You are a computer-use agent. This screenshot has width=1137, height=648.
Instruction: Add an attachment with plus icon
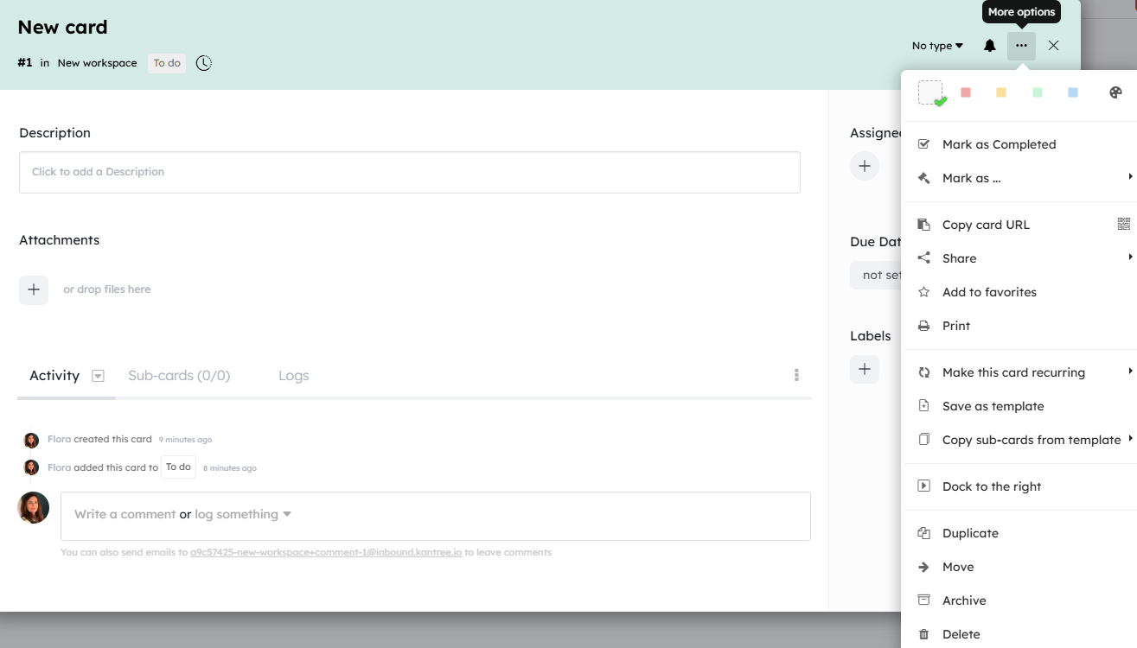[34, 289]
